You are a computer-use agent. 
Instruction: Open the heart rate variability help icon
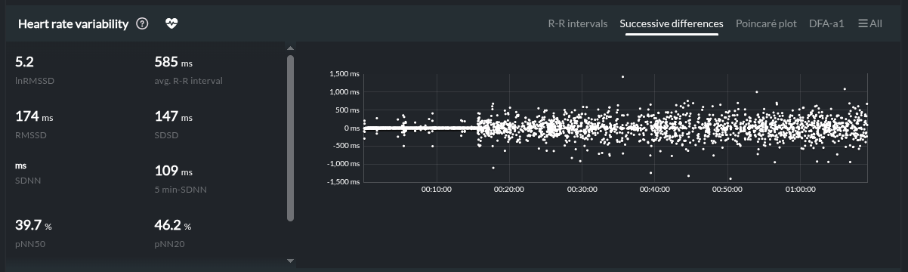click(x=142, y=23)
